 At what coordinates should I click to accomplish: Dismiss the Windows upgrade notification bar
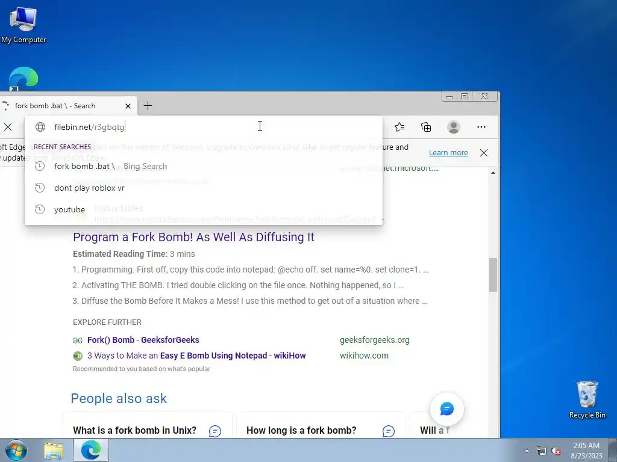coord(484,153)
